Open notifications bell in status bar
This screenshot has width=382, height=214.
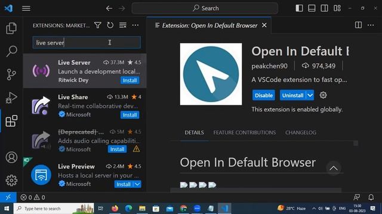pyautogui.click(x=371, y=197)
